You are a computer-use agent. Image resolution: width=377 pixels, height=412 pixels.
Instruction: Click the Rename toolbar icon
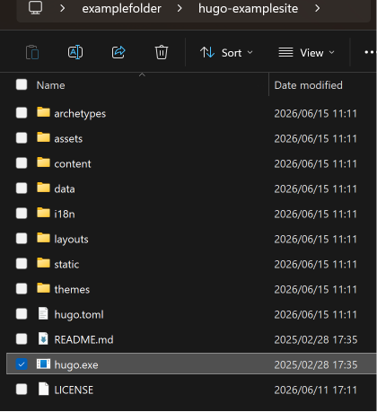click(x=75, y=52)
